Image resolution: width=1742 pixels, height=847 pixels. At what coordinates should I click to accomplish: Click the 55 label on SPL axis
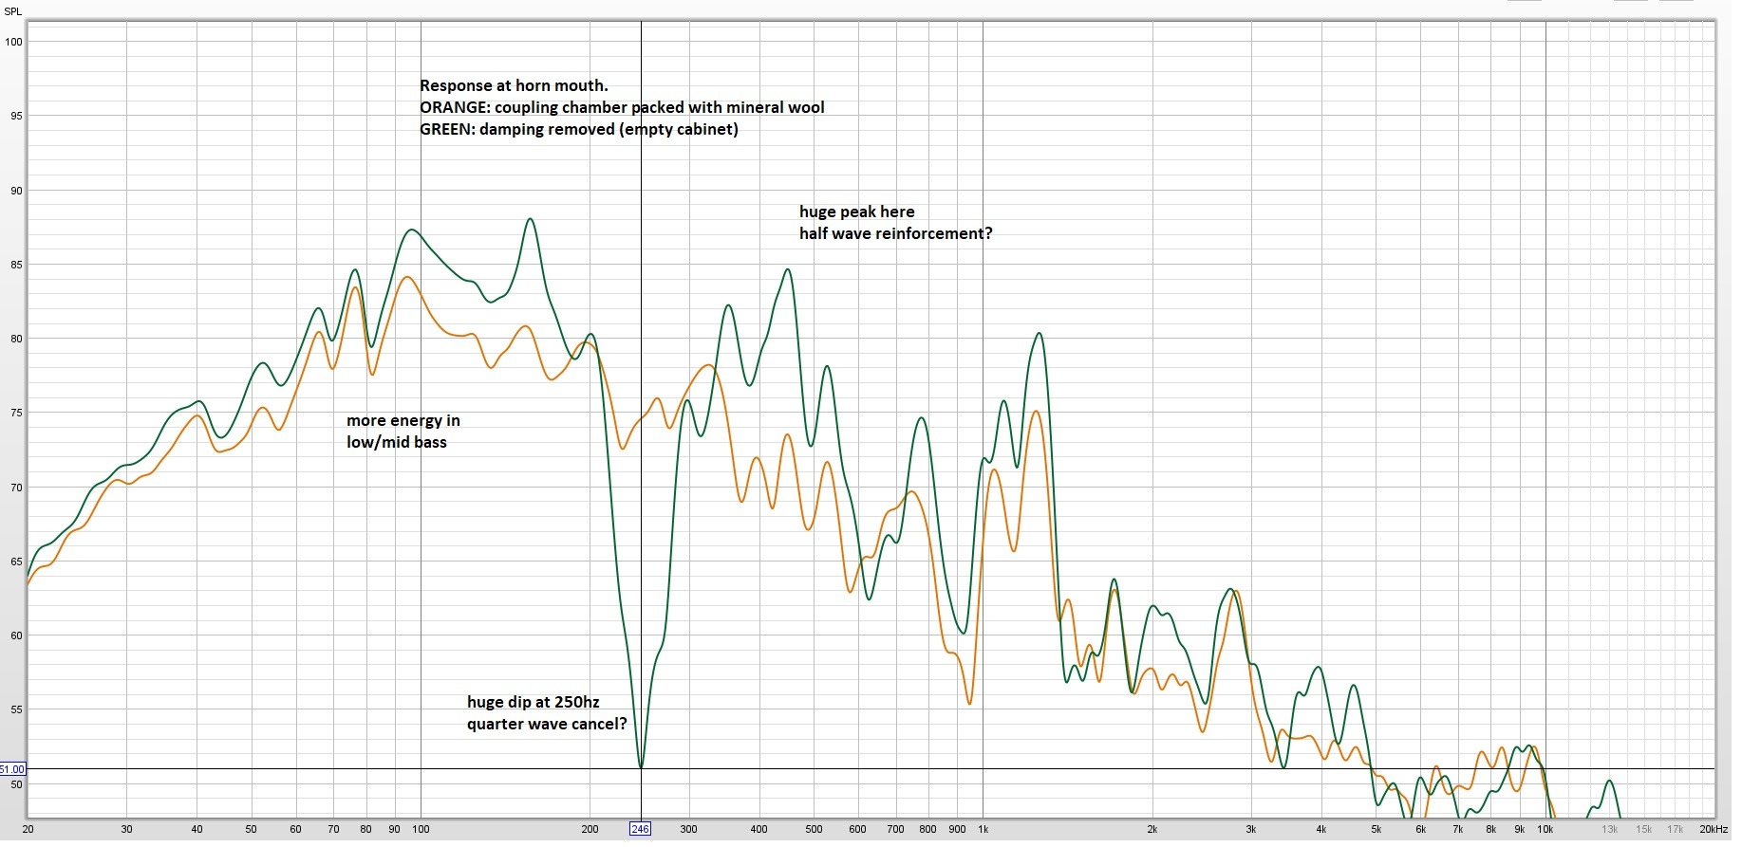[16, 710]
